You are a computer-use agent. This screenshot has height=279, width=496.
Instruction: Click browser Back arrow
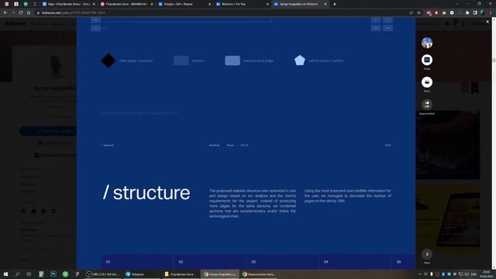click(5, 12)
